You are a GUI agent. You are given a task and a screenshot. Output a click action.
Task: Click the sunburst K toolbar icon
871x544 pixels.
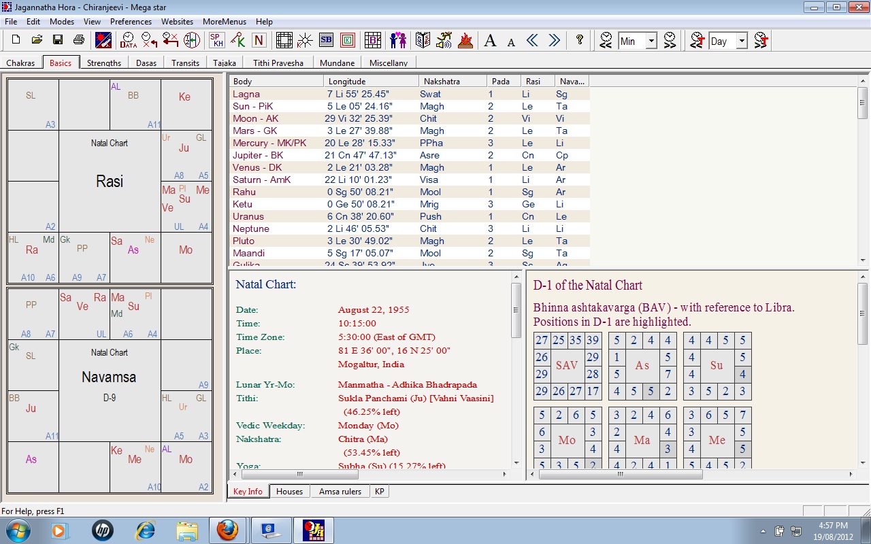[x=305, y=40]
